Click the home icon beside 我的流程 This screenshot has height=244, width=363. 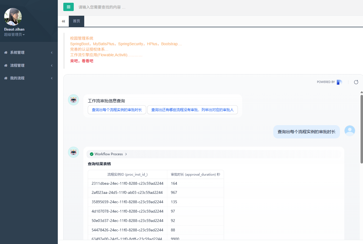[6, 78]
